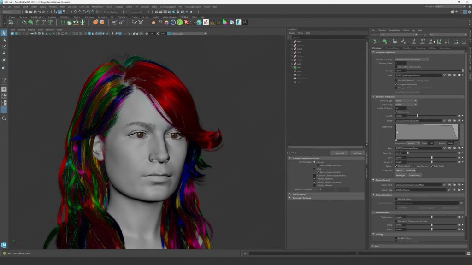Click the Rotate tool in left toolbox
This screenshot has height=265, width=472.
(4, 60)
